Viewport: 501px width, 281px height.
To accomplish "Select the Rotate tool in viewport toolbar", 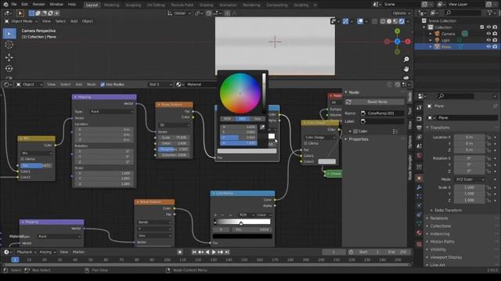I will click(9, 69).
